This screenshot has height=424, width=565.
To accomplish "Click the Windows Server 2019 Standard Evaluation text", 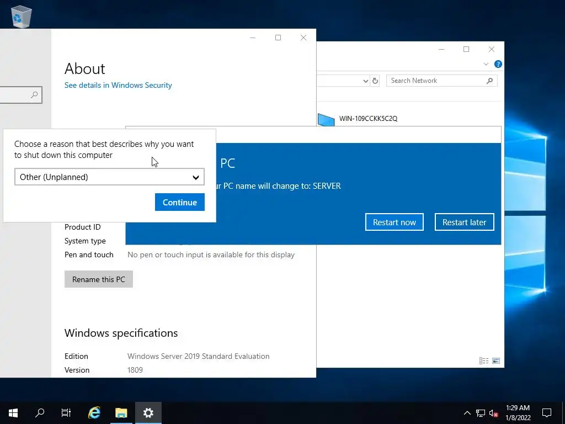I will [198, 356].
